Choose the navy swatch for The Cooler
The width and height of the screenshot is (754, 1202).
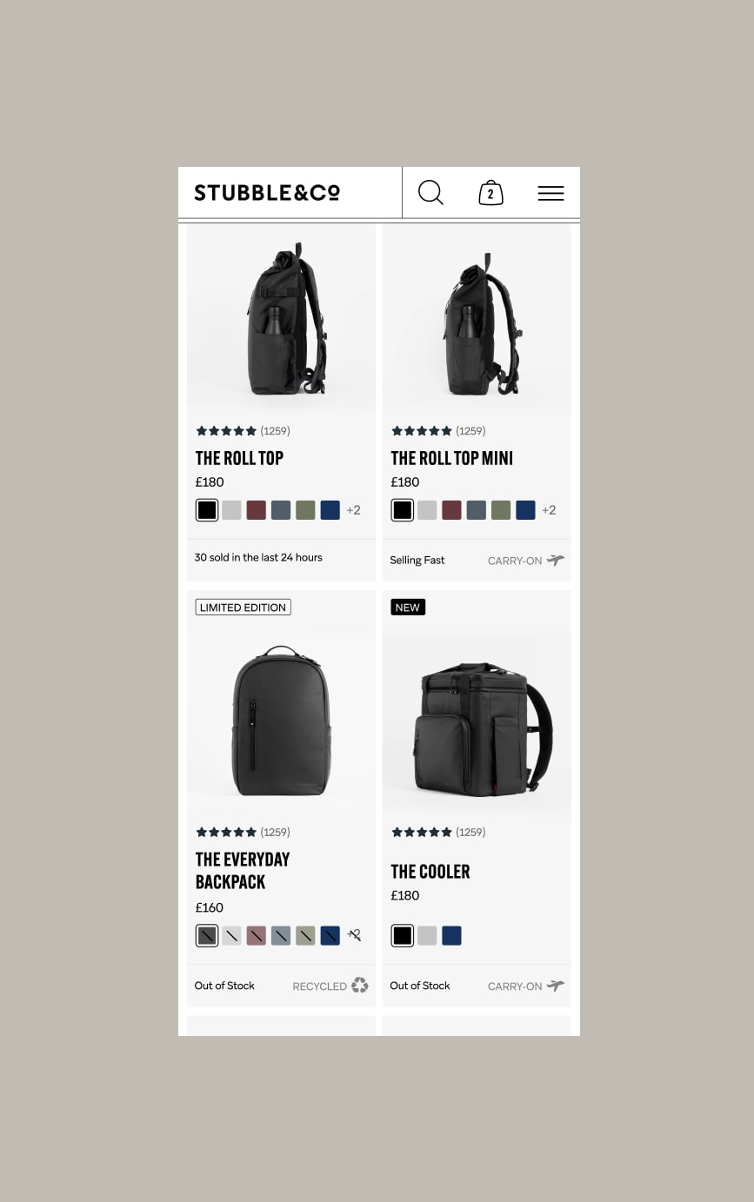click(x=451, y=936)
